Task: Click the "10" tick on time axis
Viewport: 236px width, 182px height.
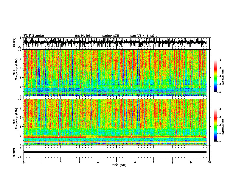Action: point(209,162)
